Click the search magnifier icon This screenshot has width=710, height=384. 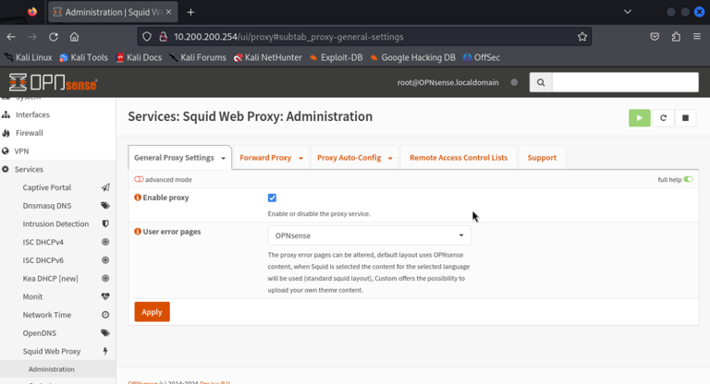[x=539, y=82]
